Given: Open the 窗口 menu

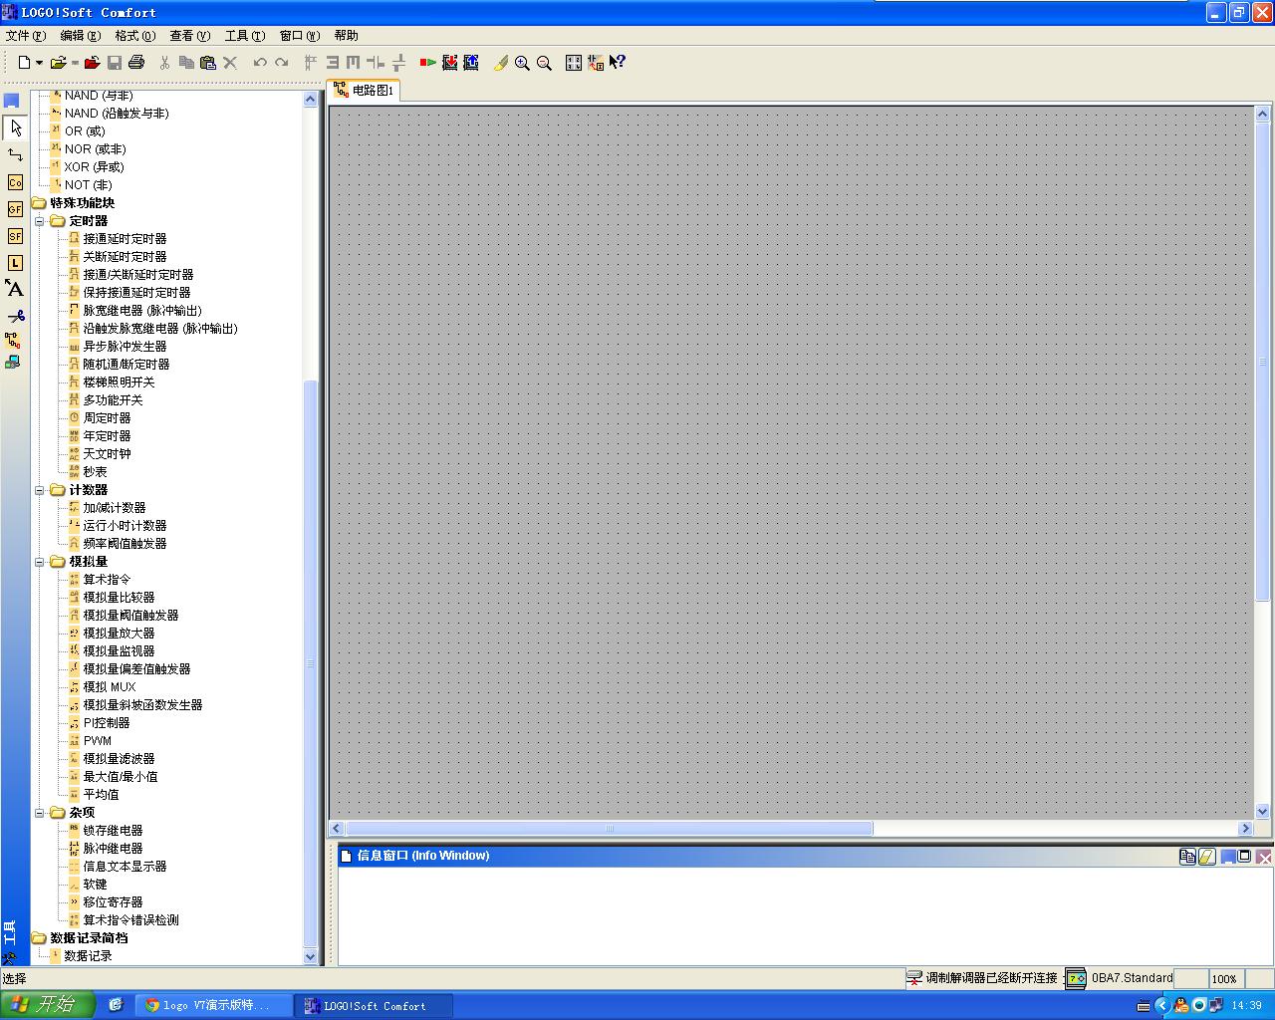Looking at the screenshot, I should [300, 36].
